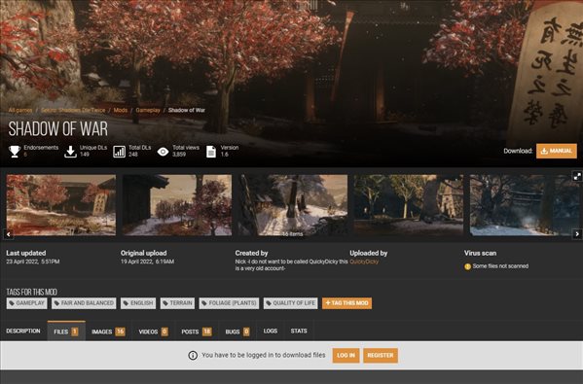This screenshot has height=384, width=583.
Task: Open fourth gallery thumbnail with green trees
Action: tap(409, 205)
